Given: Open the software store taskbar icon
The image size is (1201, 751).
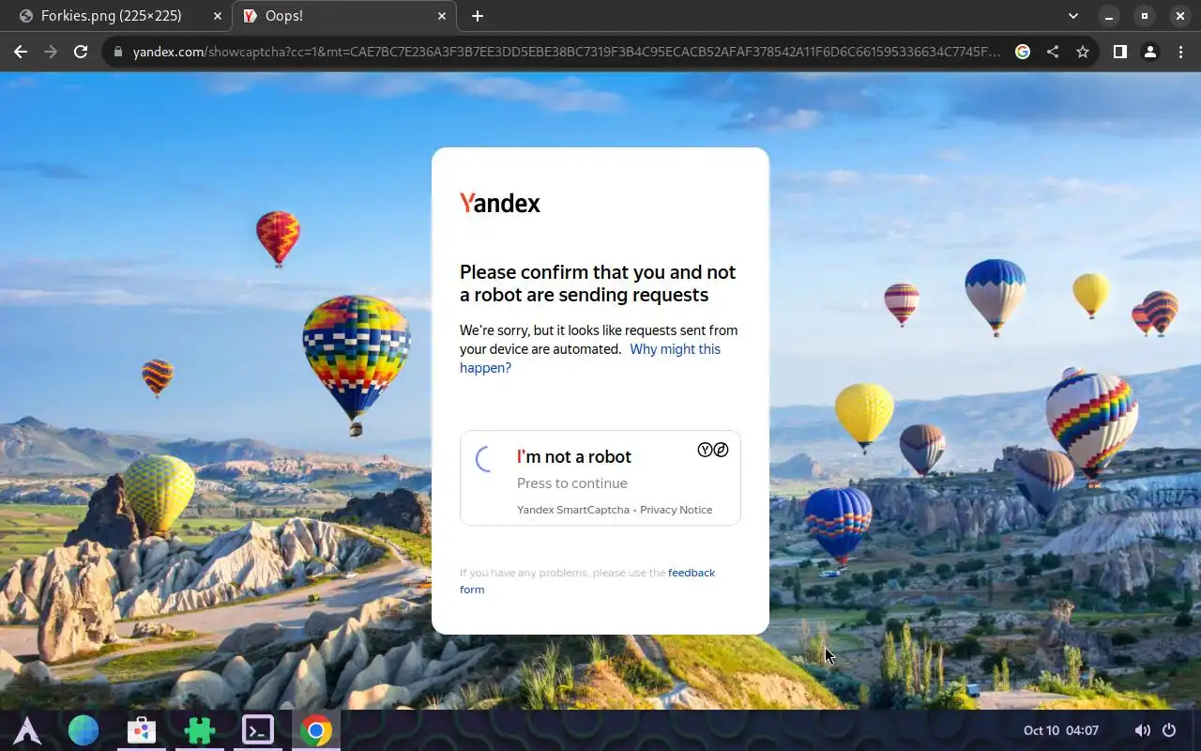Looking at the screenshot, I should pyautogui.click(x=142, y=730).
